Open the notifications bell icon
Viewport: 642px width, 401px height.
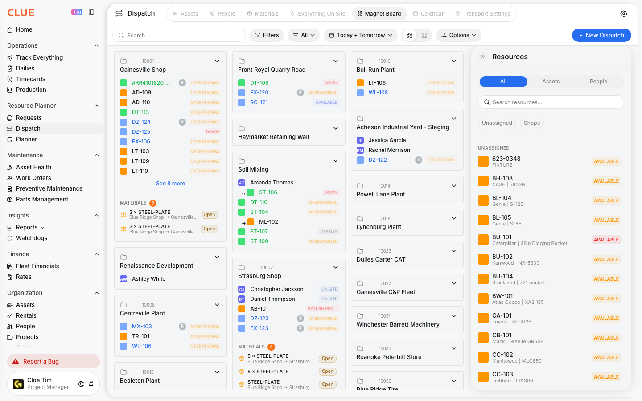tap(91, 384)
